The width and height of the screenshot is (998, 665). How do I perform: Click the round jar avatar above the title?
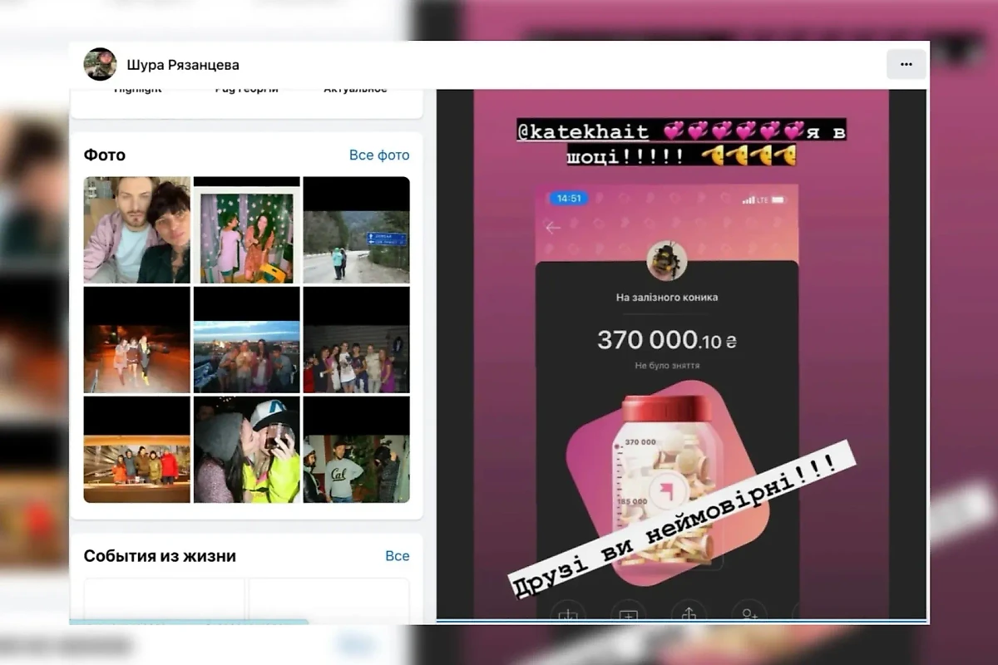pyautogui.click(x=666, y=261)
